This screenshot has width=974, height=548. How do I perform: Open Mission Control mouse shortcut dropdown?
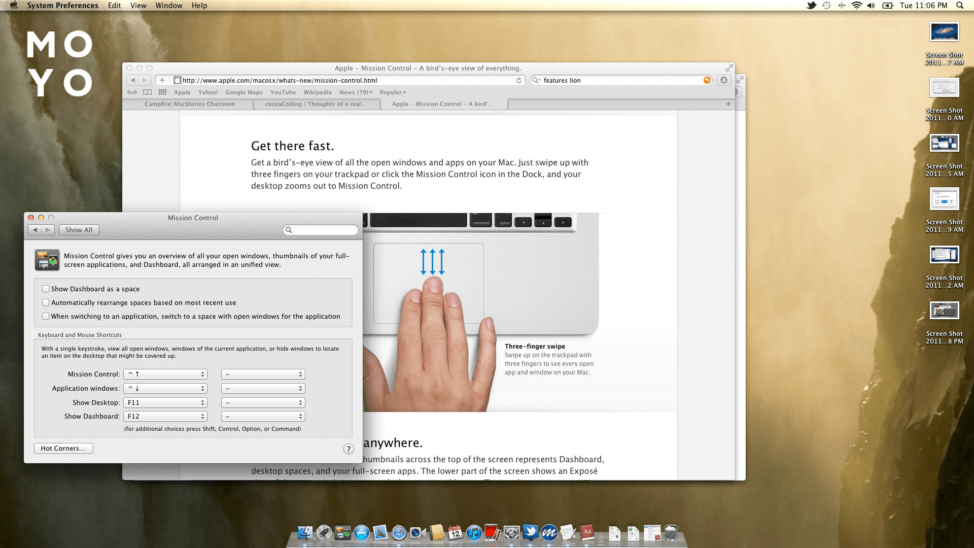[x=263, y=374]
